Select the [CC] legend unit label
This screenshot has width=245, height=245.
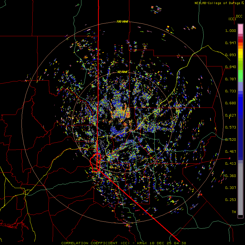232,19
